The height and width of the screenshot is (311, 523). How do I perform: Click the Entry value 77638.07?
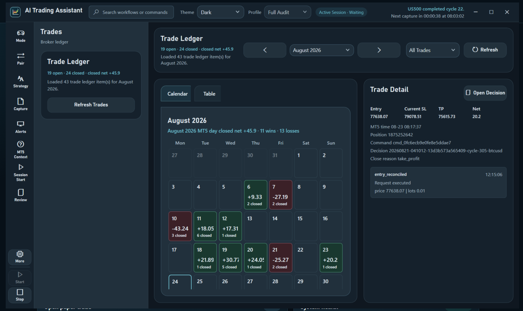tap(379, 117)
